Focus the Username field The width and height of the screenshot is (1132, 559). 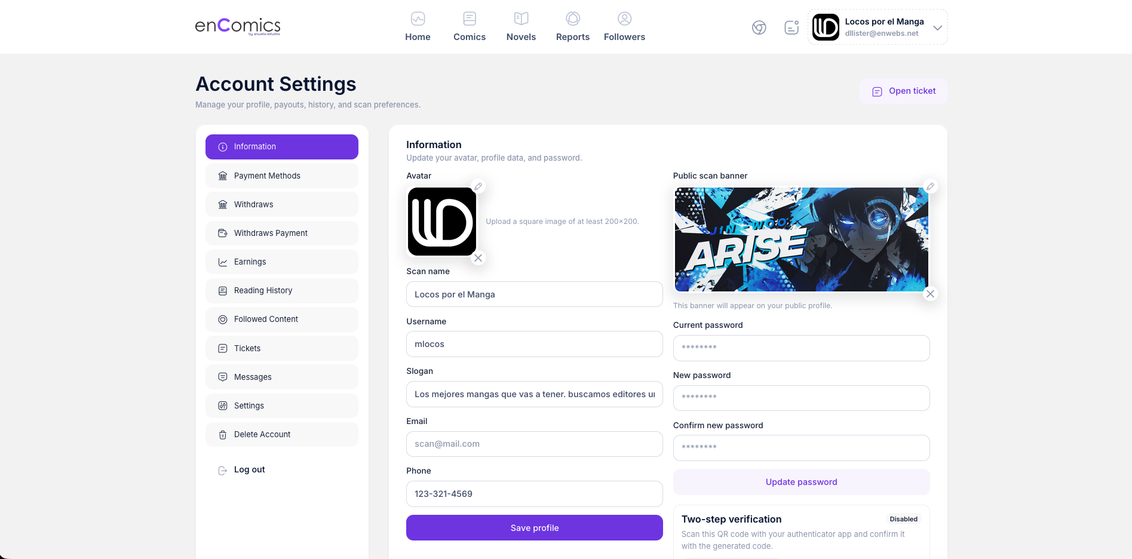point(535,344)
